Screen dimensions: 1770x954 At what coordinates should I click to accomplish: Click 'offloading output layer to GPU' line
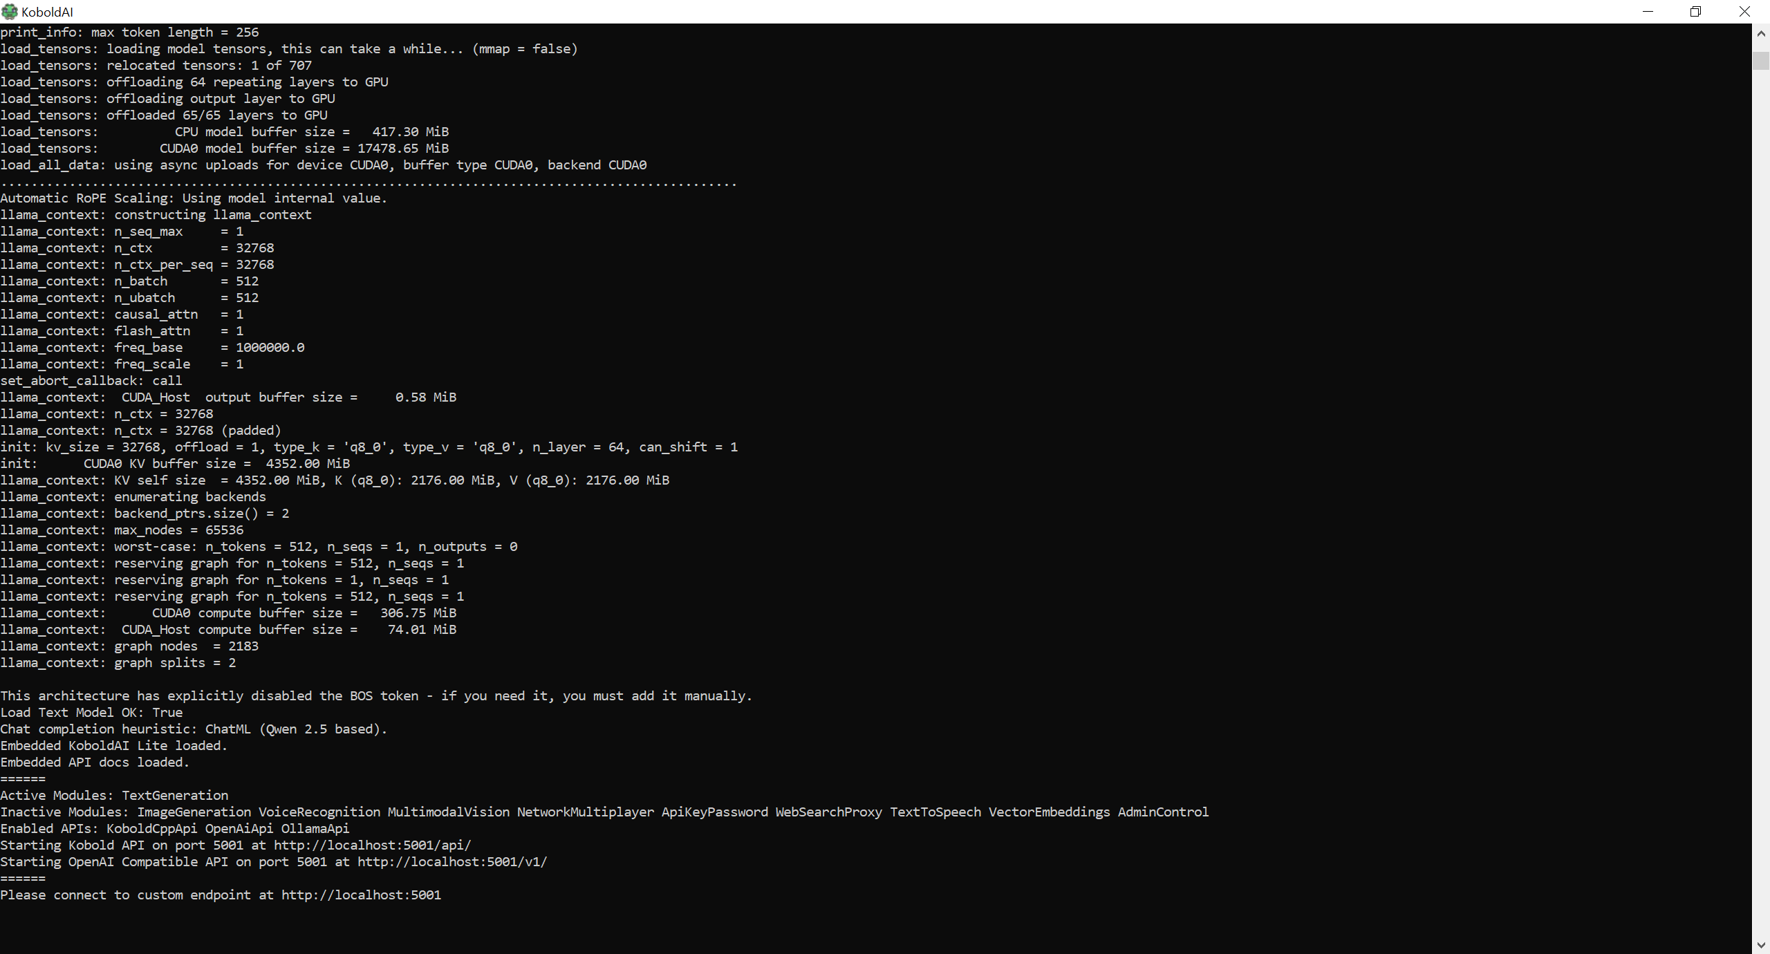pos(167,99)
